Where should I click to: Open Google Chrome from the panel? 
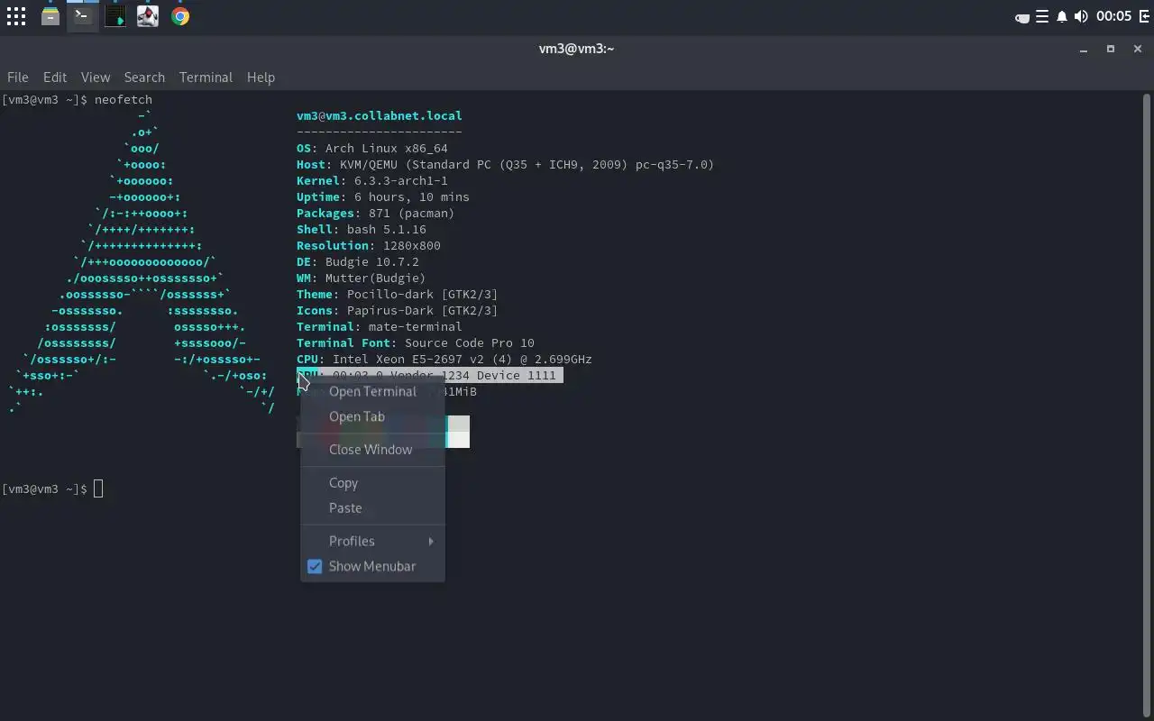point(180,16)
